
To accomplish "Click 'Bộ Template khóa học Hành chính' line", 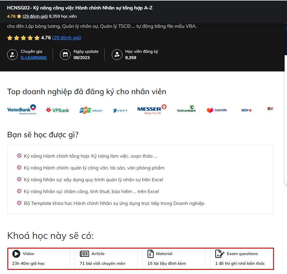I will coord(114,203).
